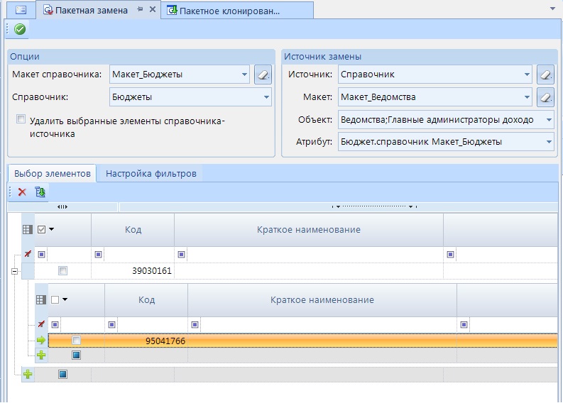Click eraser icon next to Макет_Ведомства
Screen dimensions: 563x403
click(x=545, y=97)
